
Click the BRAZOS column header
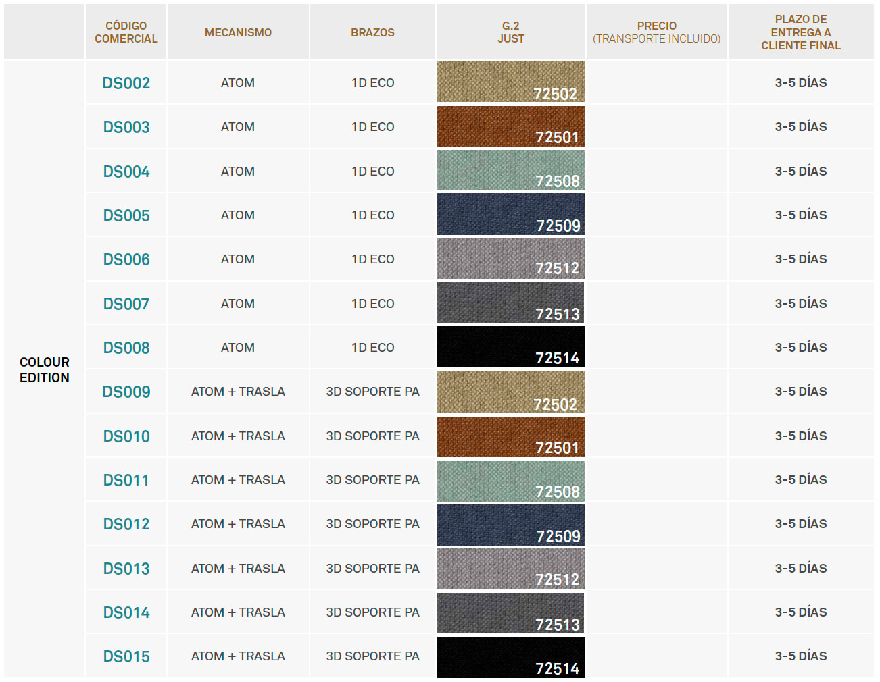coord(372,32)
